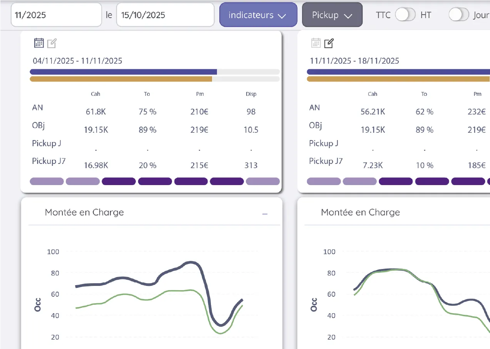Open calendar icon in 11/11/2025 - 18/11/2025 card
The height and width of the screenshot is (349, 490).
tap(316, 43)
